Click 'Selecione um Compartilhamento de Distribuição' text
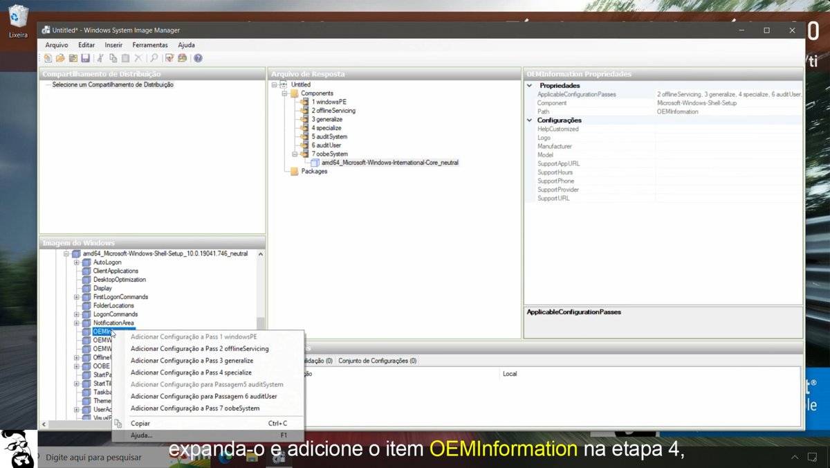830x468 pixels. click(x=113, y=84)
